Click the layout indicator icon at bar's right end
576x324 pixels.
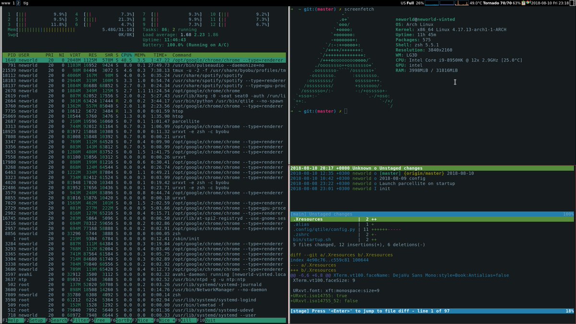[x=572, y=3]
